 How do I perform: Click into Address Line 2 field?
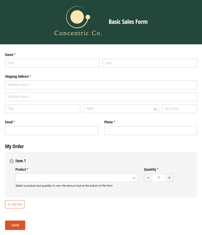(101, 97)
